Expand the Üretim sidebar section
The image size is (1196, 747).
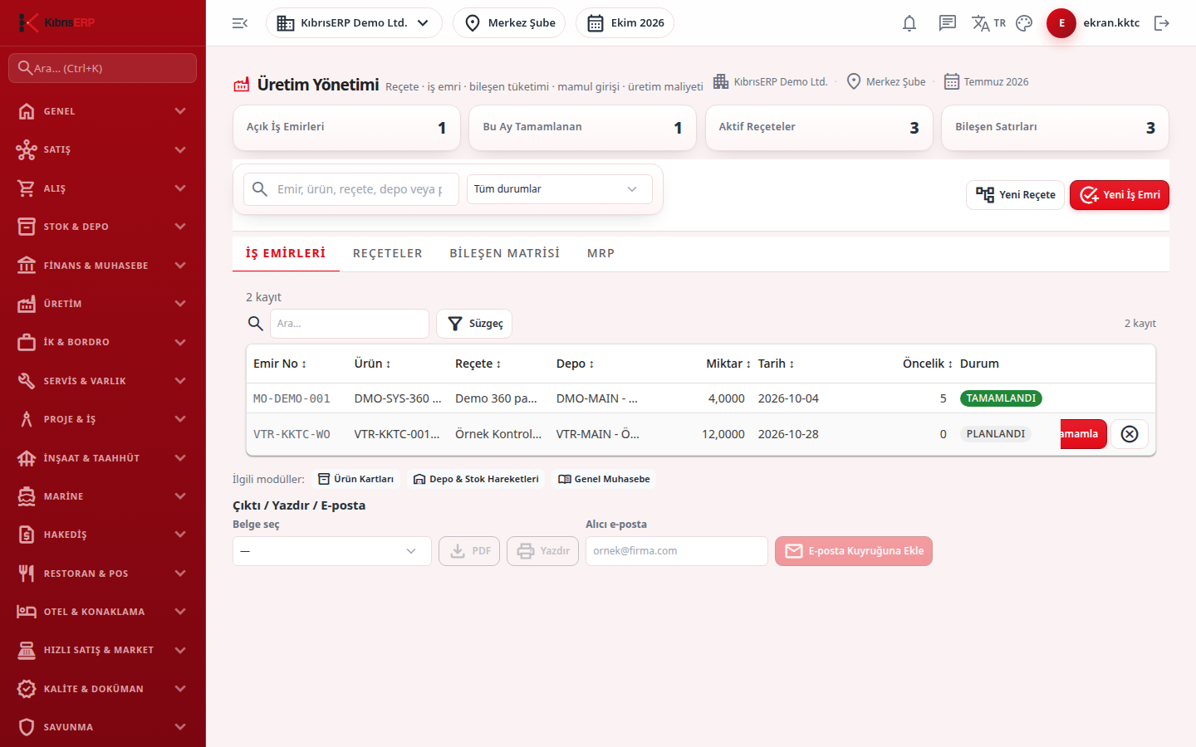tap(103, 304)
